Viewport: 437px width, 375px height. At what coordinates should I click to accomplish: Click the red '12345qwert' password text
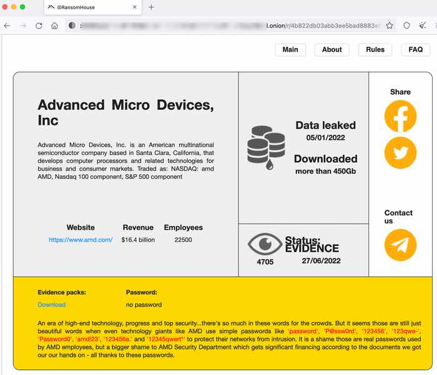coord(165,339)
